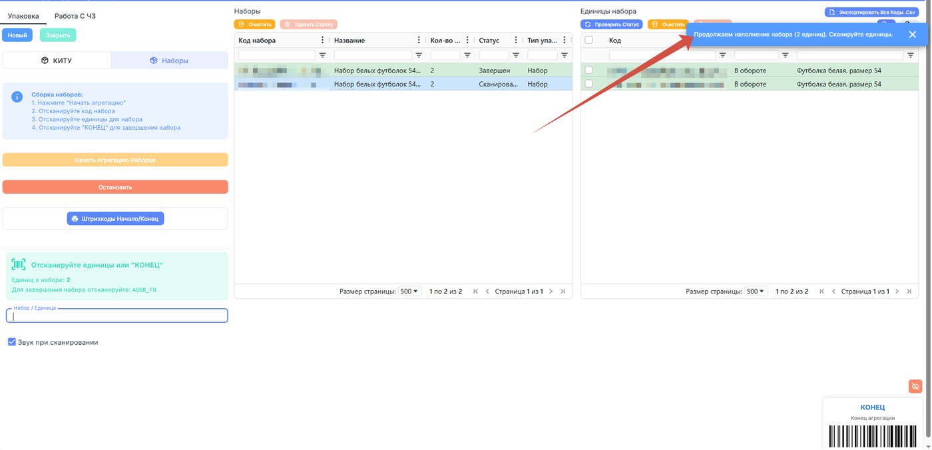932x450 pixels.
Task: Close the blue notification banner
Action: coord(912,34)
